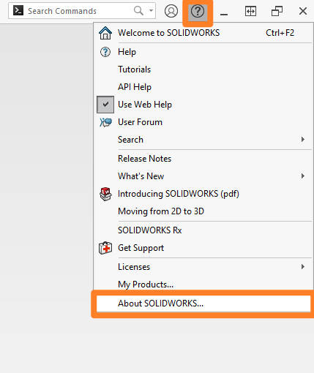Click the magnifying glass search icon
314x373 pixels.
point(138,11)
